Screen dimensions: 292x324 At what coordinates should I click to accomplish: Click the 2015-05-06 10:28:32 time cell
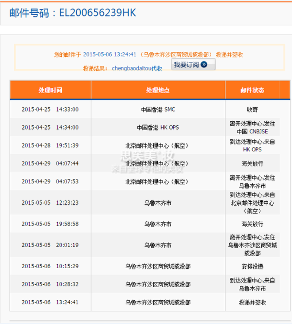point(50,284)
